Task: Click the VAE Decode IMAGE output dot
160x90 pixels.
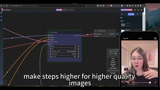Action: 115,34
